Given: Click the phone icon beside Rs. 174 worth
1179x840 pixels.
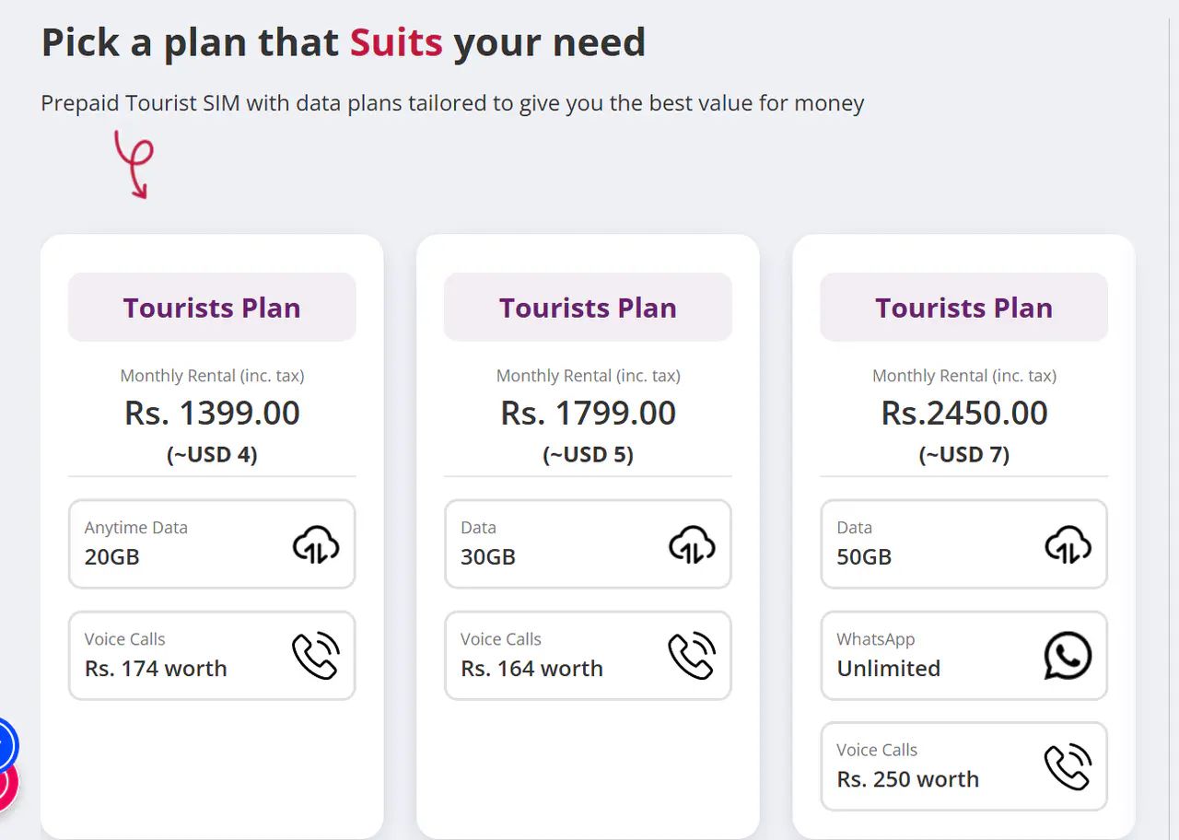Looking at the screenshot, I should (316, 656).
